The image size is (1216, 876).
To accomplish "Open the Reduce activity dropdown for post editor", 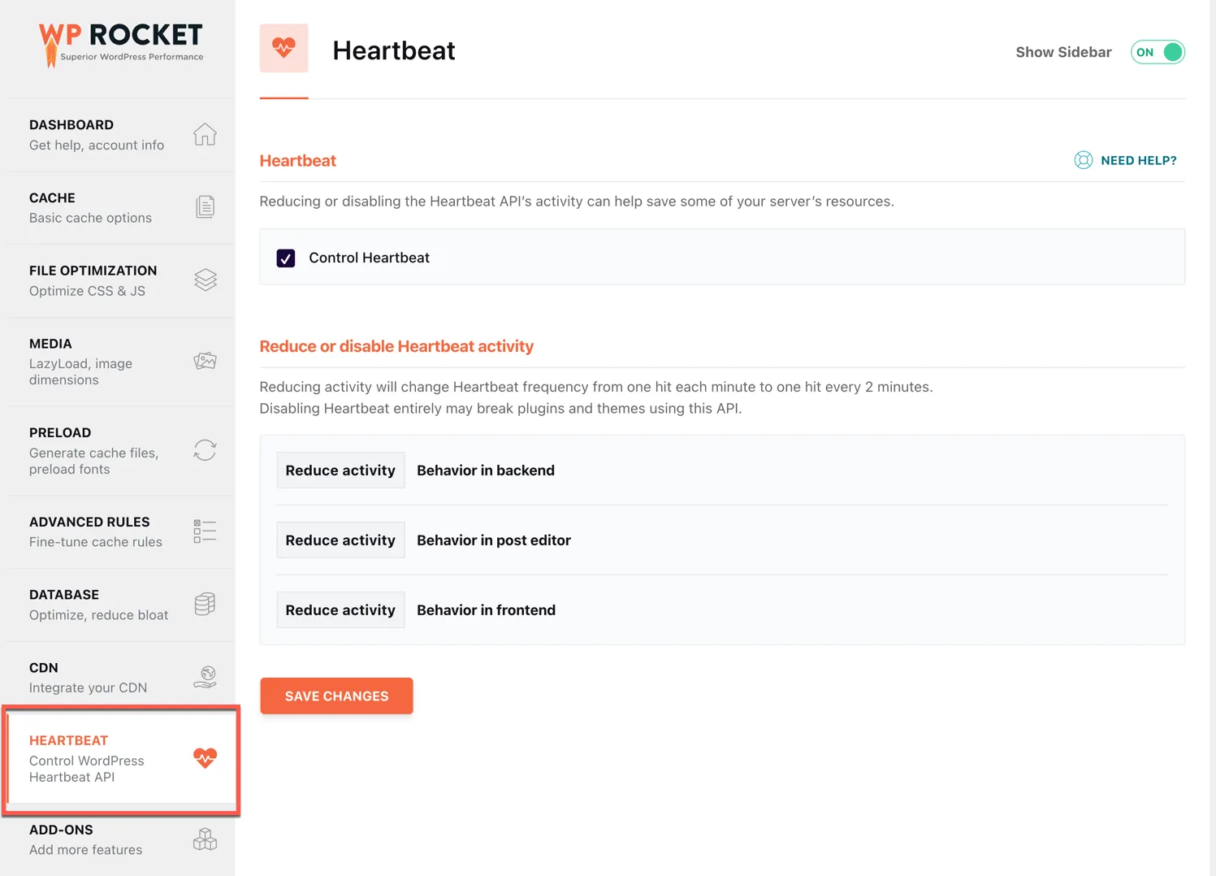I will point(340,540).
